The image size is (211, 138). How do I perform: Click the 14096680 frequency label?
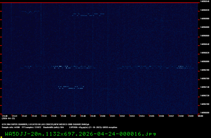pyautogui.click(x=205, y=113)
